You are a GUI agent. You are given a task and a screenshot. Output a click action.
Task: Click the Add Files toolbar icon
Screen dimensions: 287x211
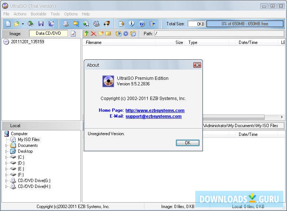coord(121,24)
